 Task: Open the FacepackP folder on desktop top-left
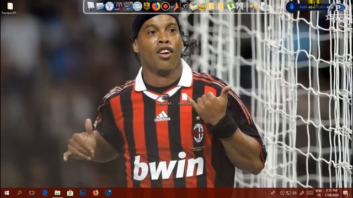(x=10, y=8)
